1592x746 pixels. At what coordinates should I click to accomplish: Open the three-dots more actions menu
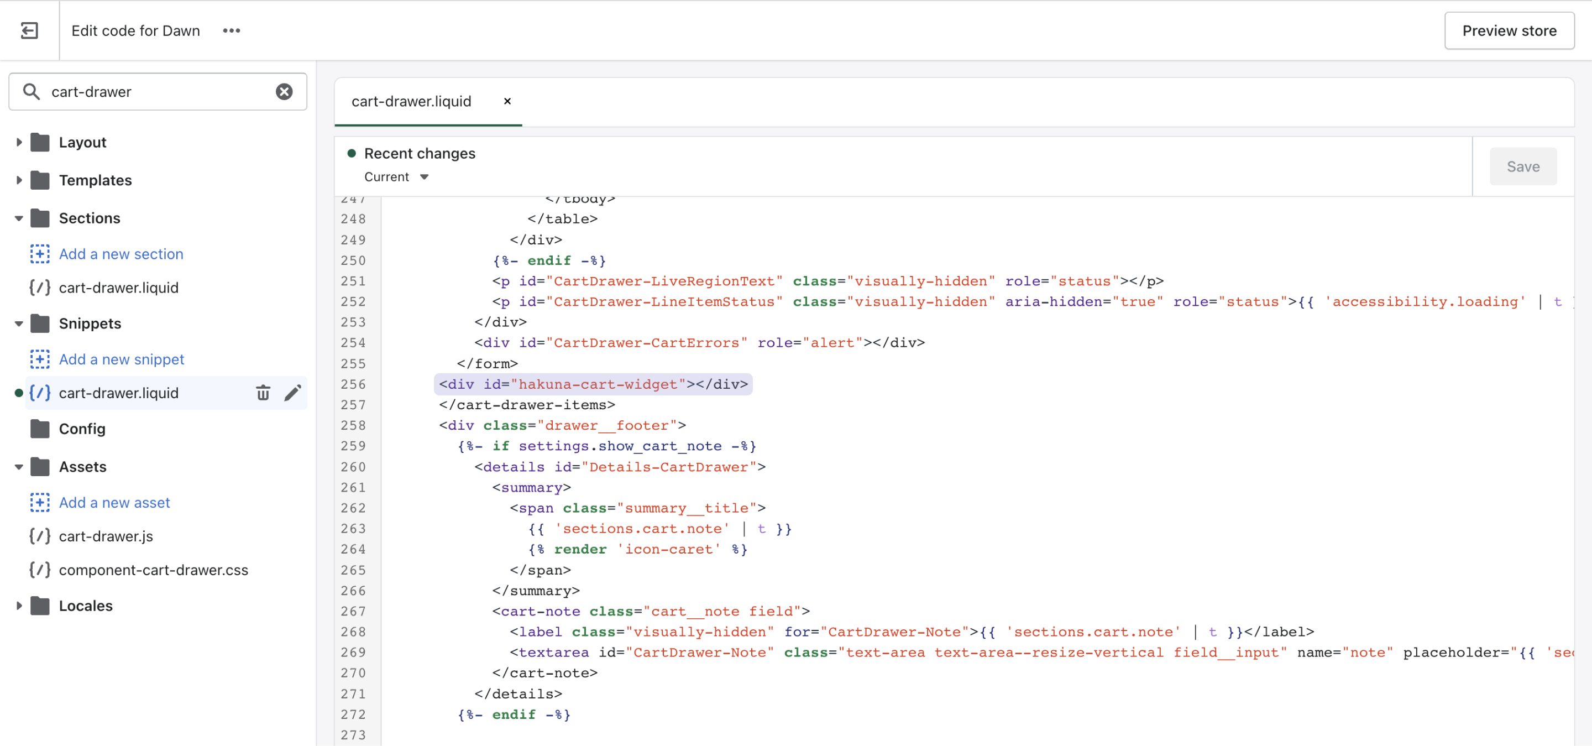[x=231, y=30]
